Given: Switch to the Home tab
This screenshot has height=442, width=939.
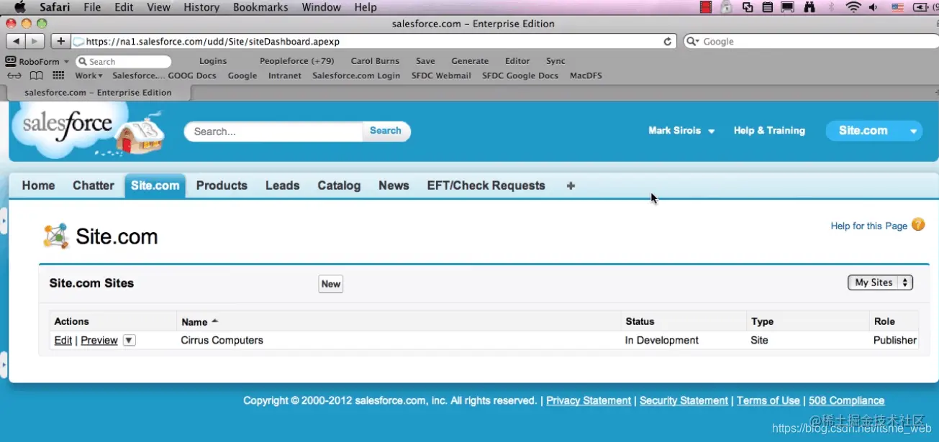Looking at the screenshot, I should pyautogui.click(x=38, y=185).
